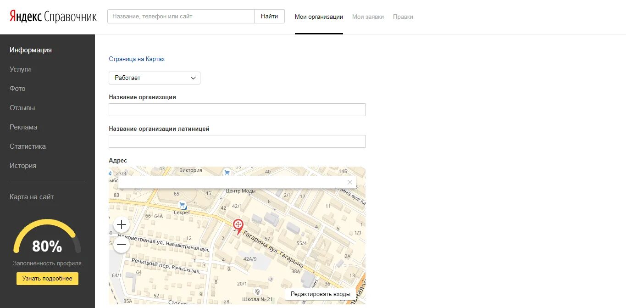View Статистика in sidebar
The width and height of the screenshot is (626, 308).
(28, 146)
